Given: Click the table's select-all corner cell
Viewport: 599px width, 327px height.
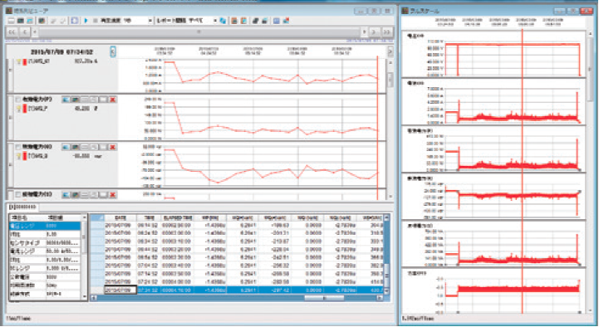Looking at the screenshot, I should click(x=97, y=217).
